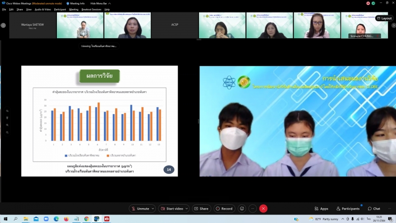Turn on camera with Start video
Screen dimensions: 396x223
pyautogui.click(x=174, y=209)
